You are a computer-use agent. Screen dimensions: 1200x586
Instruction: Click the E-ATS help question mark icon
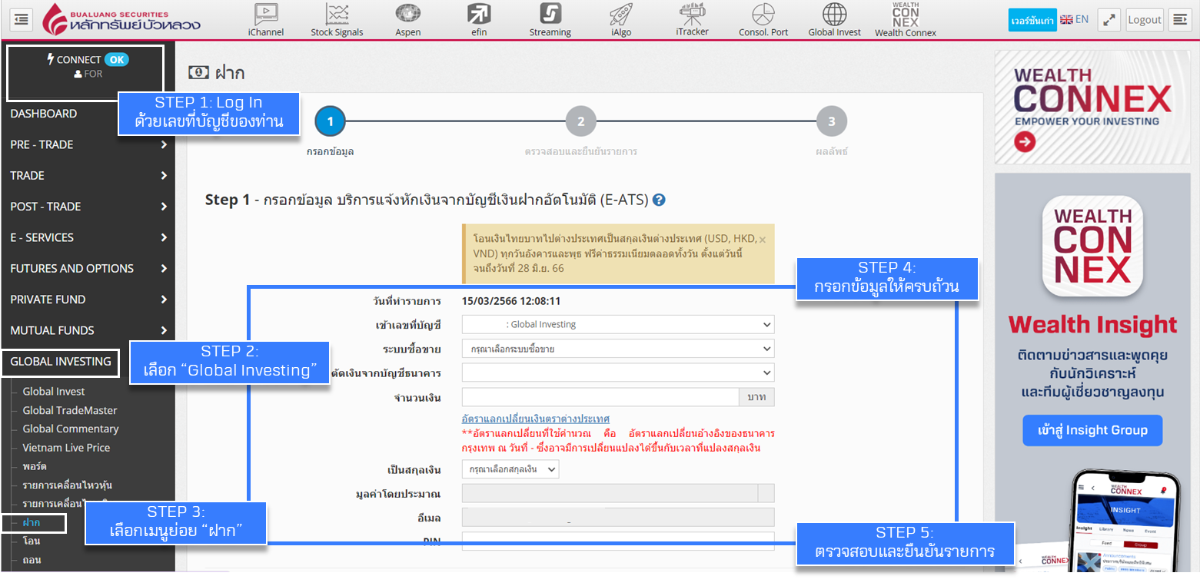(x=659, y=200)
